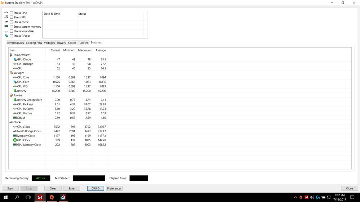360x202 pixels.
Task: Sort by the Item column header
Action: pyautogui.click(x=27, y=50)
